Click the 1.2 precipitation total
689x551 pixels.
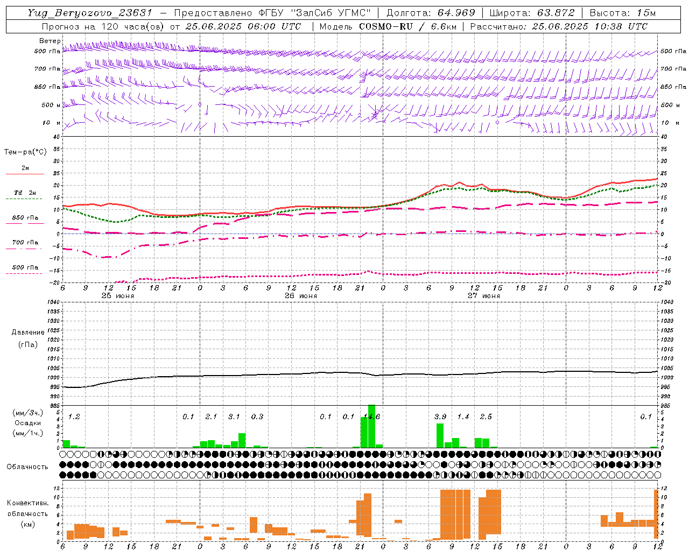(x=74, y=417)
